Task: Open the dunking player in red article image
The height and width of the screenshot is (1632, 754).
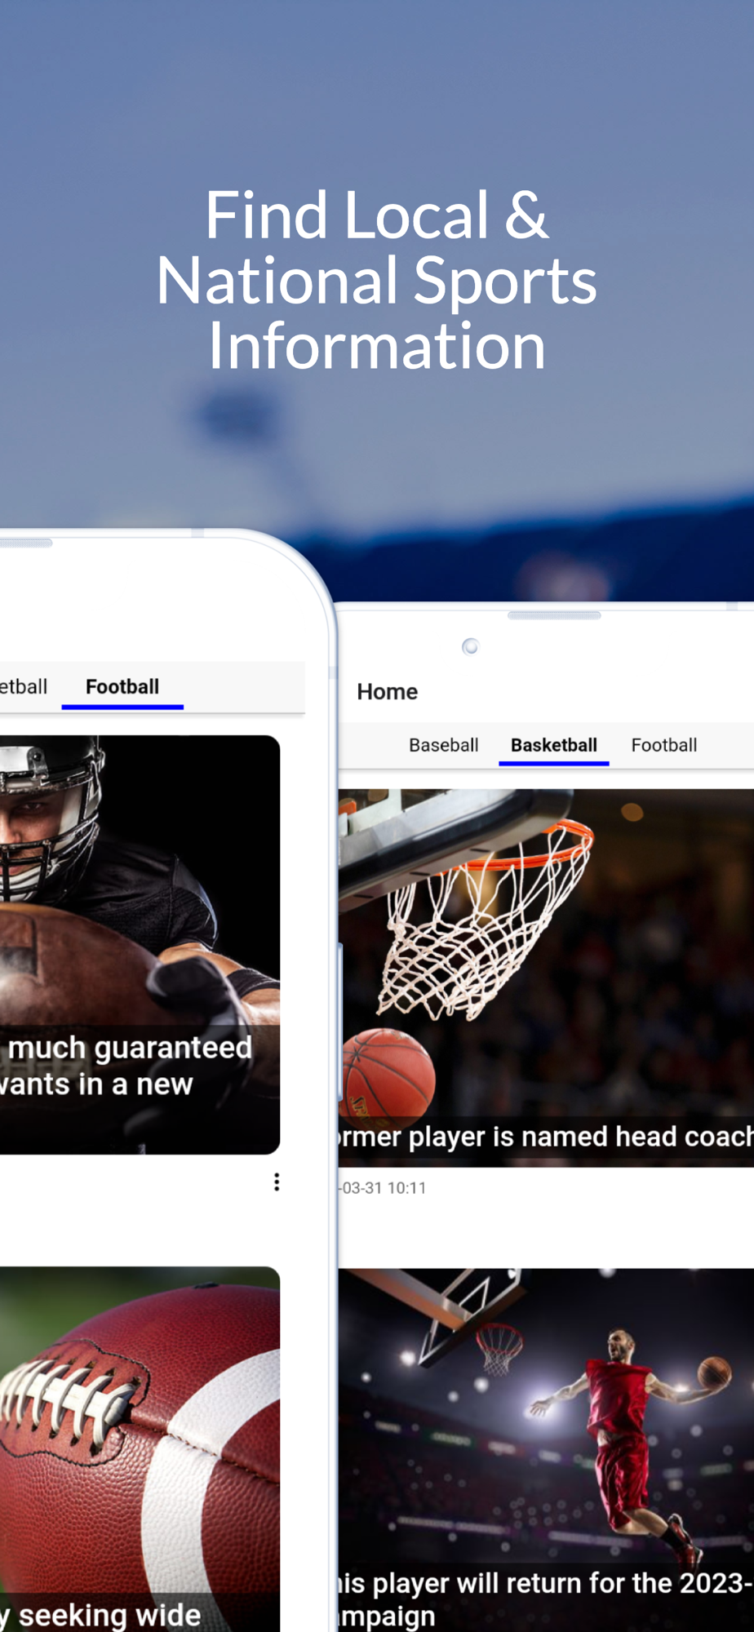Action: (x=546, y=1450)
